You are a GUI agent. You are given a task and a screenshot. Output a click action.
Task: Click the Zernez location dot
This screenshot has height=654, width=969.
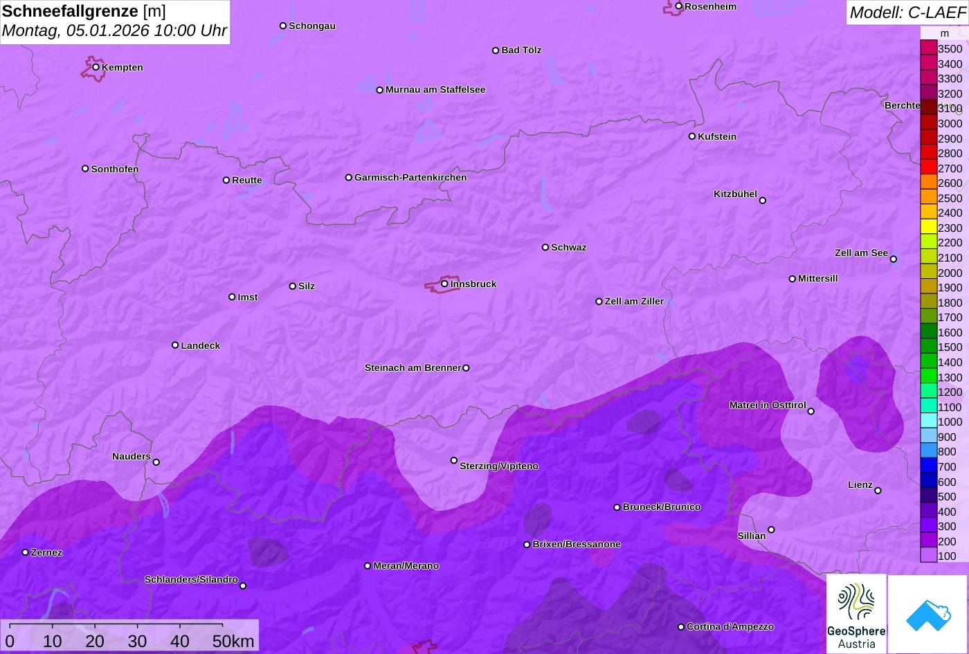pos(26,552)
